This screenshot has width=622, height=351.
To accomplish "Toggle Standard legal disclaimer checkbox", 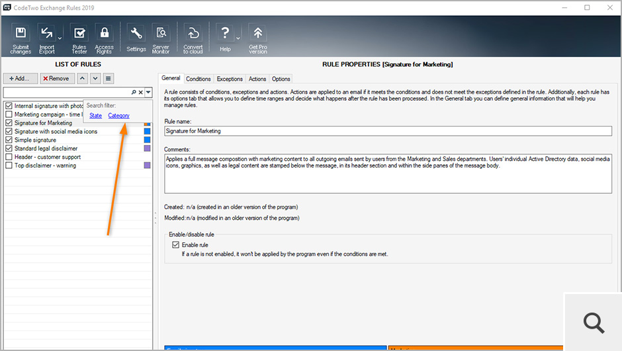I will pyautogui.click(x=9, y=148).
